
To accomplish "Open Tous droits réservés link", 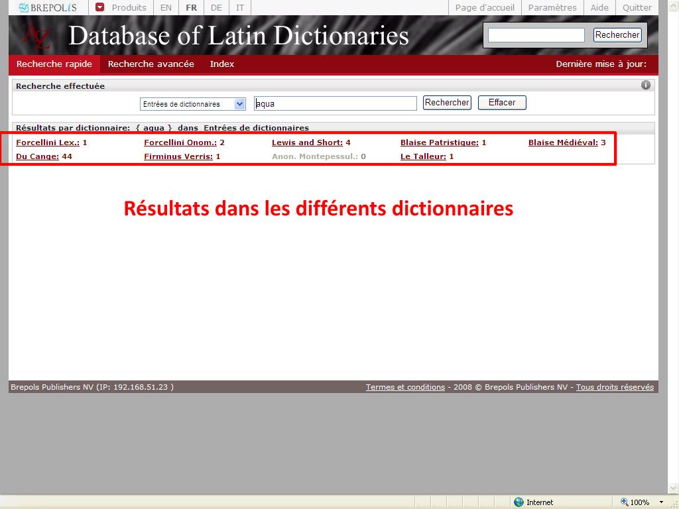I will pos(615,387).
